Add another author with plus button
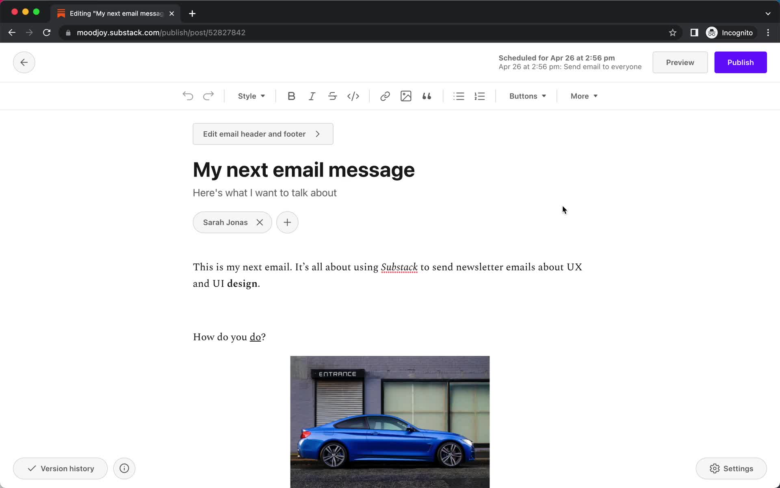The image size is (780, 488). pos(287,222)
